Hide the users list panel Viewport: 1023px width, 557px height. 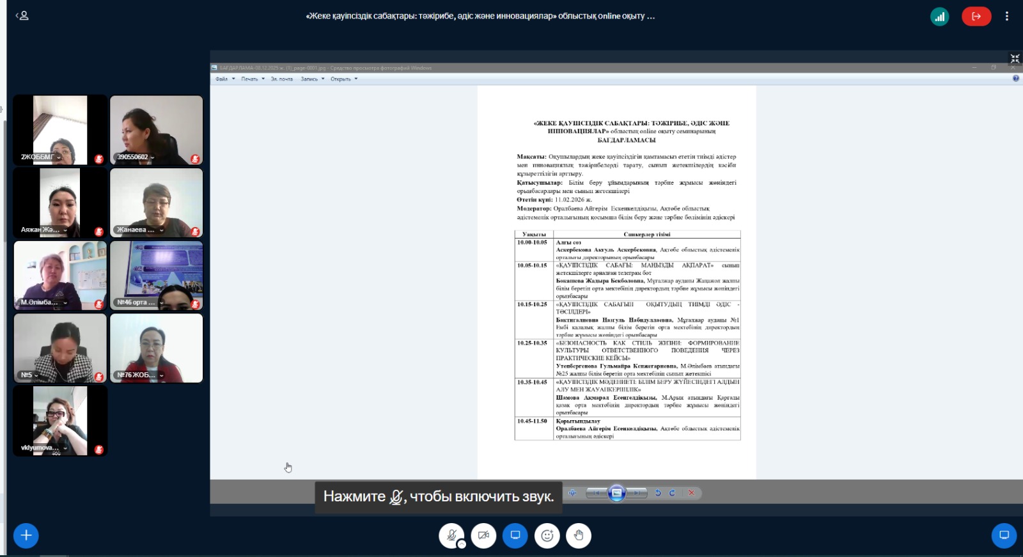click(x=22, y=15)
